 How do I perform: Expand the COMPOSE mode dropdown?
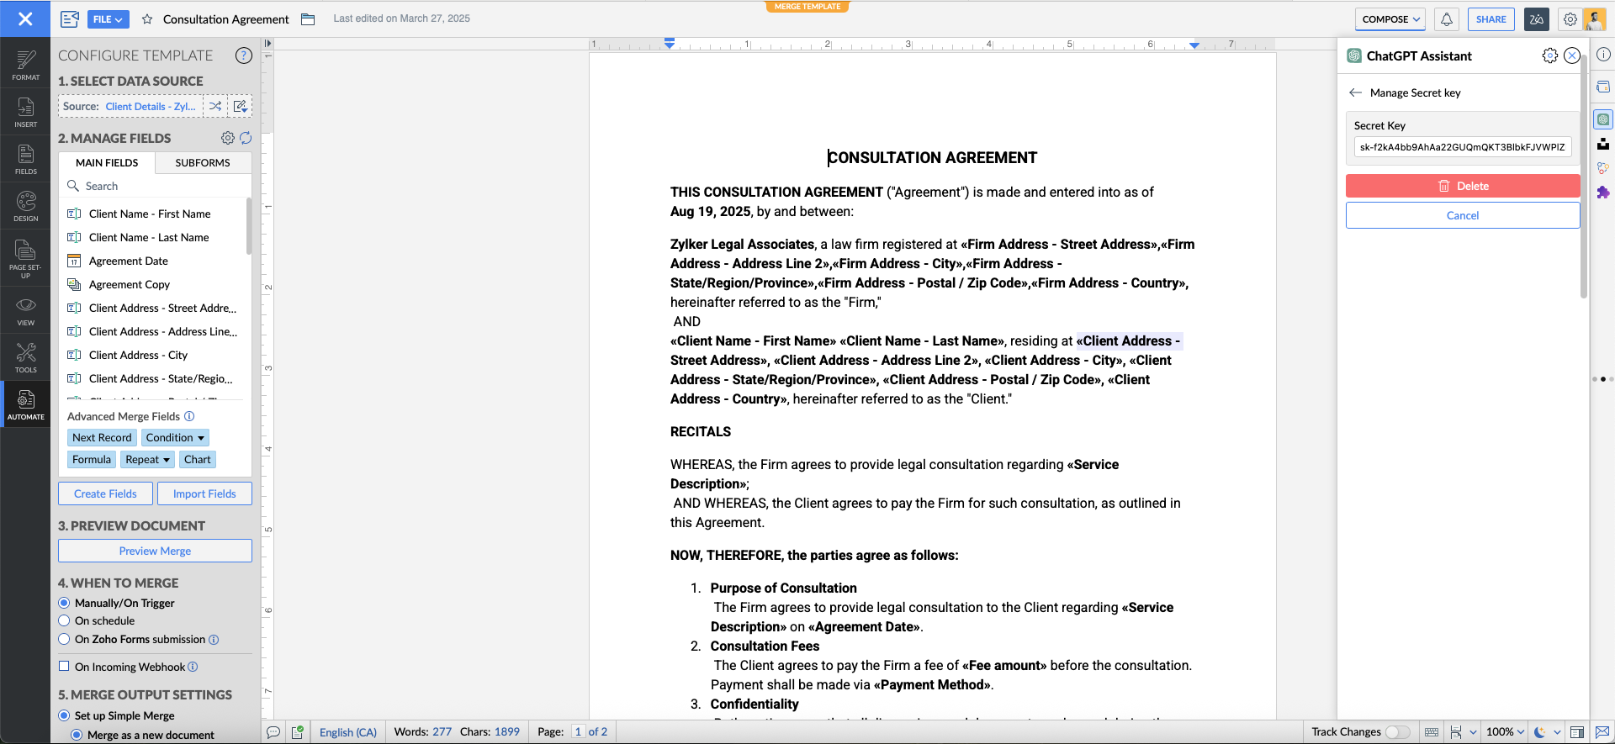coord(1391,19)
